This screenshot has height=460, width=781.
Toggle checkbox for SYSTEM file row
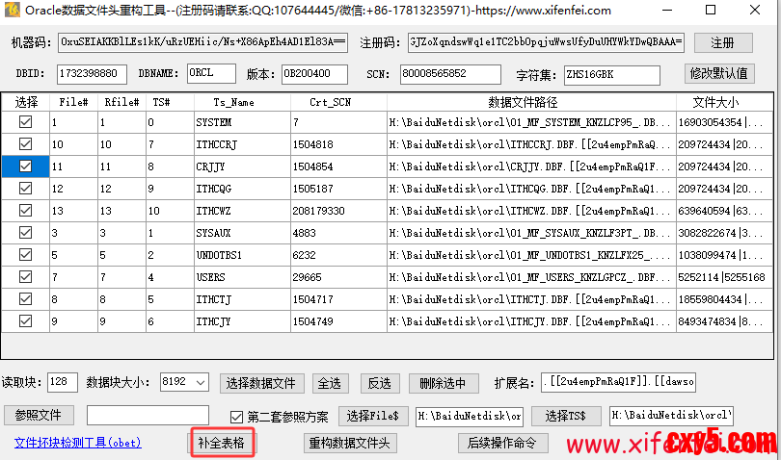point(25,122)
